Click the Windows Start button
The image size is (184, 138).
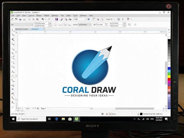[x=13, y=119]
